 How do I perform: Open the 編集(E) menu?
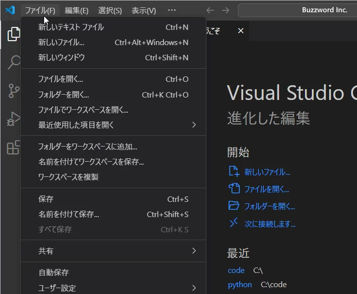[76, 10]
